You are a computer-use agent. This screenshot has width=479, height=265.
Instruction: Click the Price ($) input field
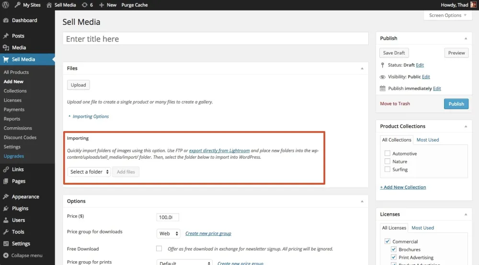(168, 218)
